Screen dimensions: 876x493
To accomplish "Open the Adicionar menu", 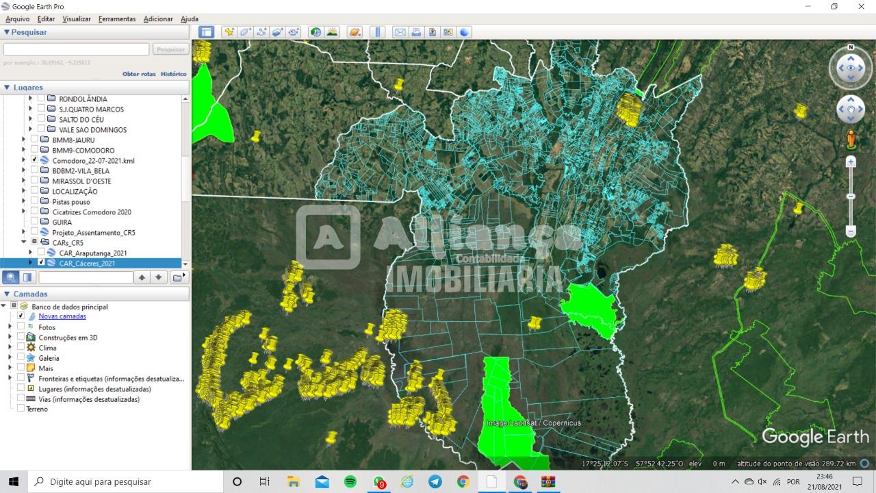I will [158, 19].
